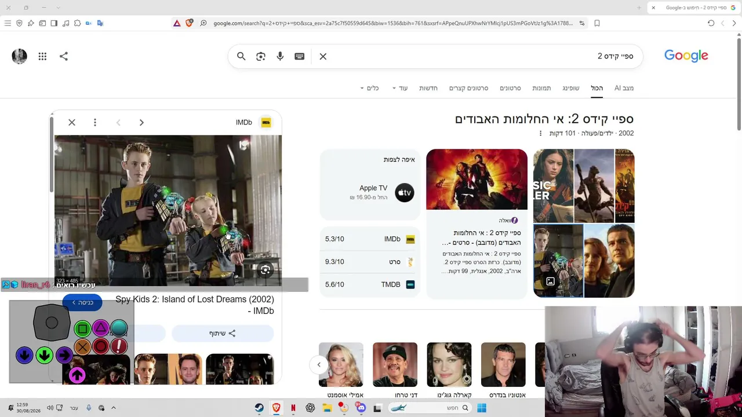This screenshot has width=742, height=417.
Task: Open the Google account avatar
Action: click(19, 56)
